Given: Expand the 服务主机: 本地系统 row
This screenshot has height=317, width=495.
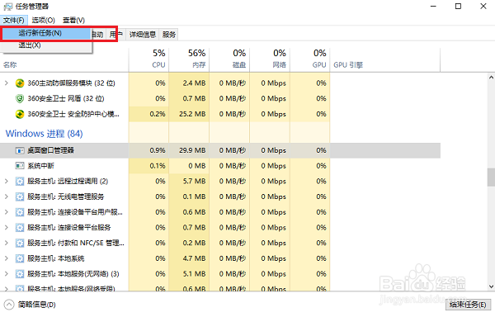Looking at the screenshot, I should click(x=7, y=258).
